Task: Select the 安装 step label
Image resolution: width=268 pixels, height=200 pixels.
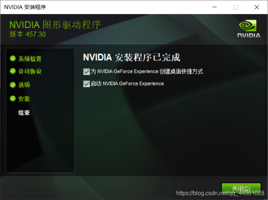Action: [24, 99]
